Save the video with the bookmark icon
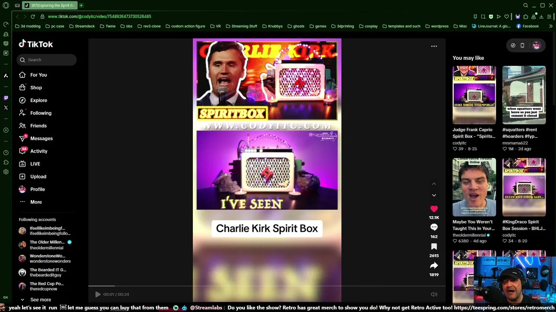 tap(434, 247)
